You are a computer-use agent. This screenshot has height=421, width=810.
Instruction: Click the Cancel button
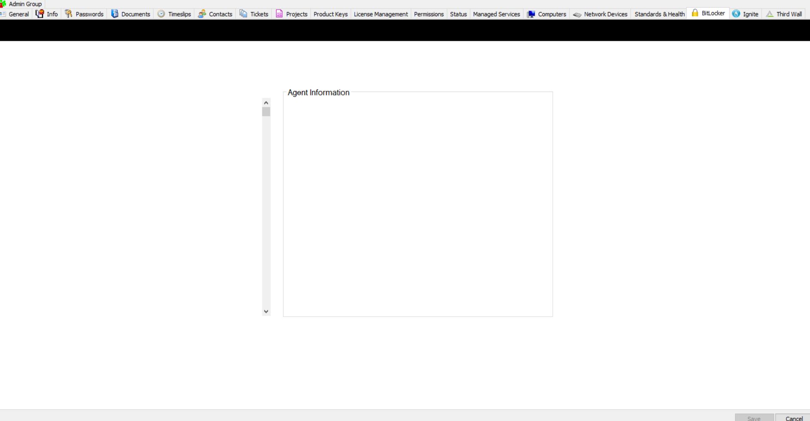click(x=793, y=418)
